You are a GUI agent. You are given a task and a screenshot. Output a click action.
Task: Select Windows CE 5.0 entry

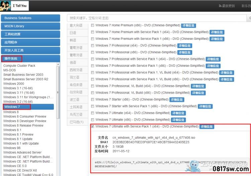15,166
